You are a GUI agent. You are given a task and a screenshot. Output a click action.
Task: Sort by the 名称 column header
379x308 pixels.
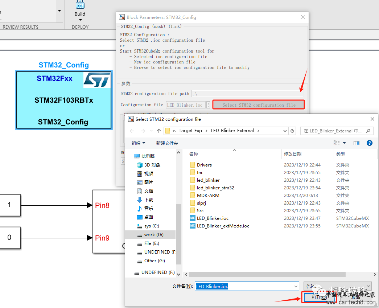(x=193, y=154)
